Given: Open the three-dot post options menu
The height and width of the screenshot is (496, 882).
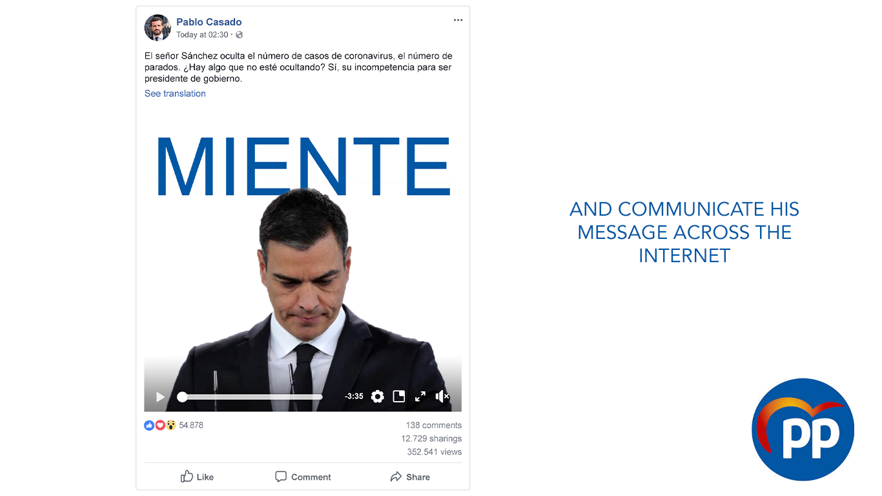Looking at the screenshot, I should [x=458, y=20].
